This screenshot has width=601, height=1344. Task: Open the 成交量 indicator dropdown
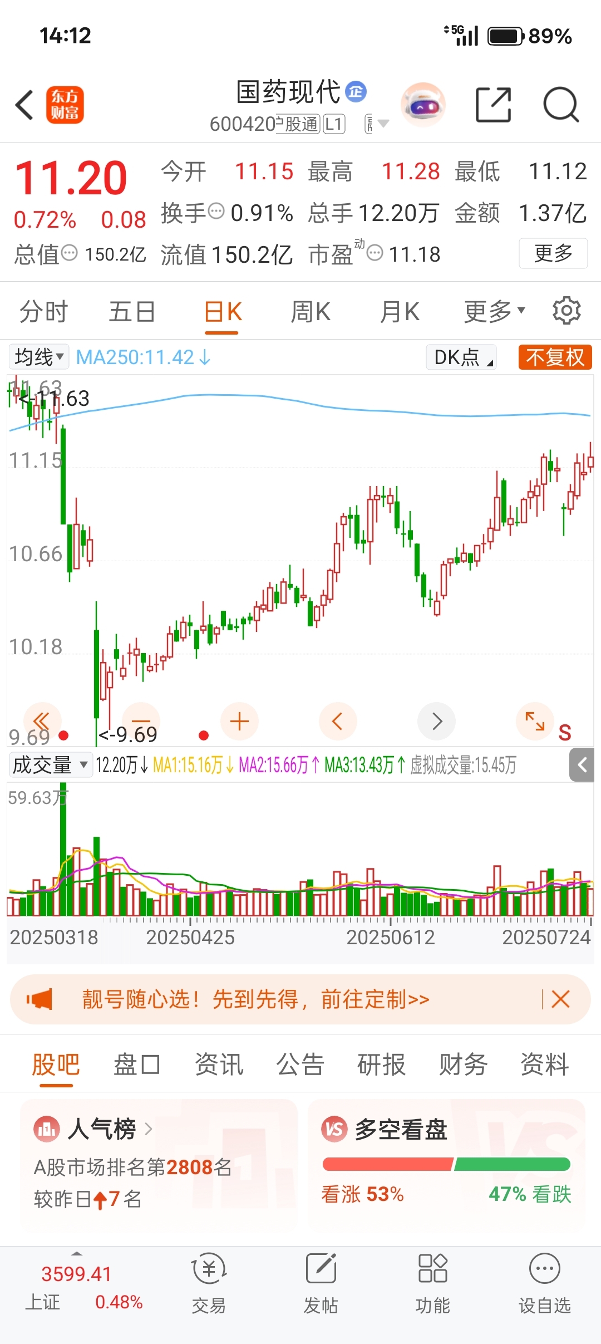[x=51, y=764]
